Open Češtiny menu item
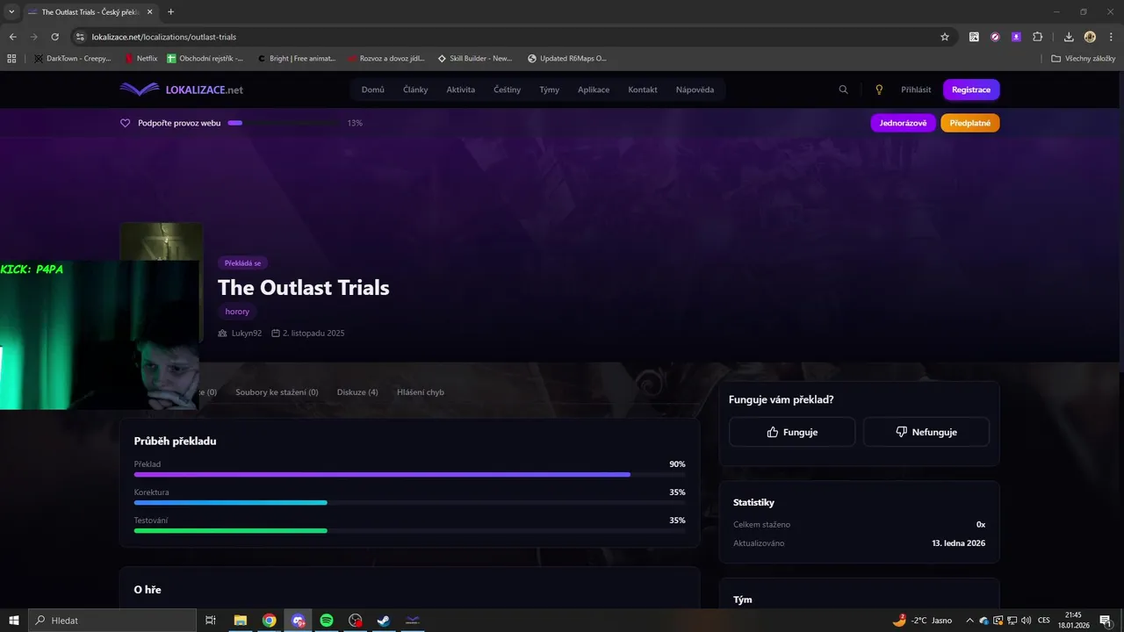This screenshot has width=1124, height=632. [x=507, y=90]
